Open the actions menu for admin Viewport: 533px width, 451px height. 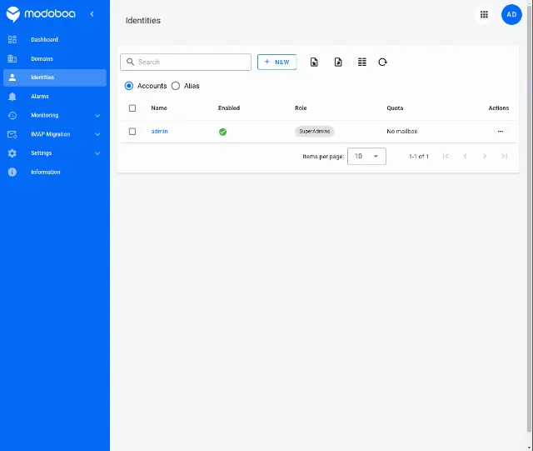[501, 132]
